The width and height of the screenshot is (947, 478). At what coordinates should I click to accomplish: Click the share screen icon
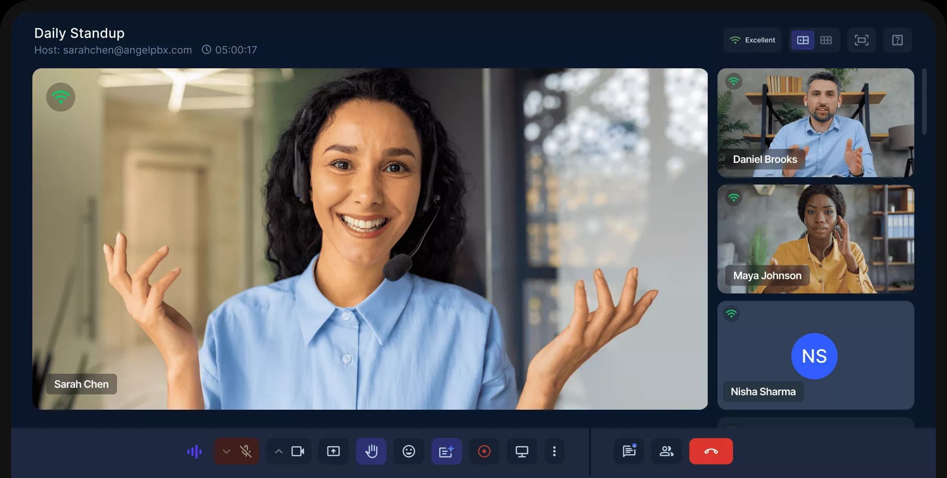pyautogui.click(x=333, y=451)
